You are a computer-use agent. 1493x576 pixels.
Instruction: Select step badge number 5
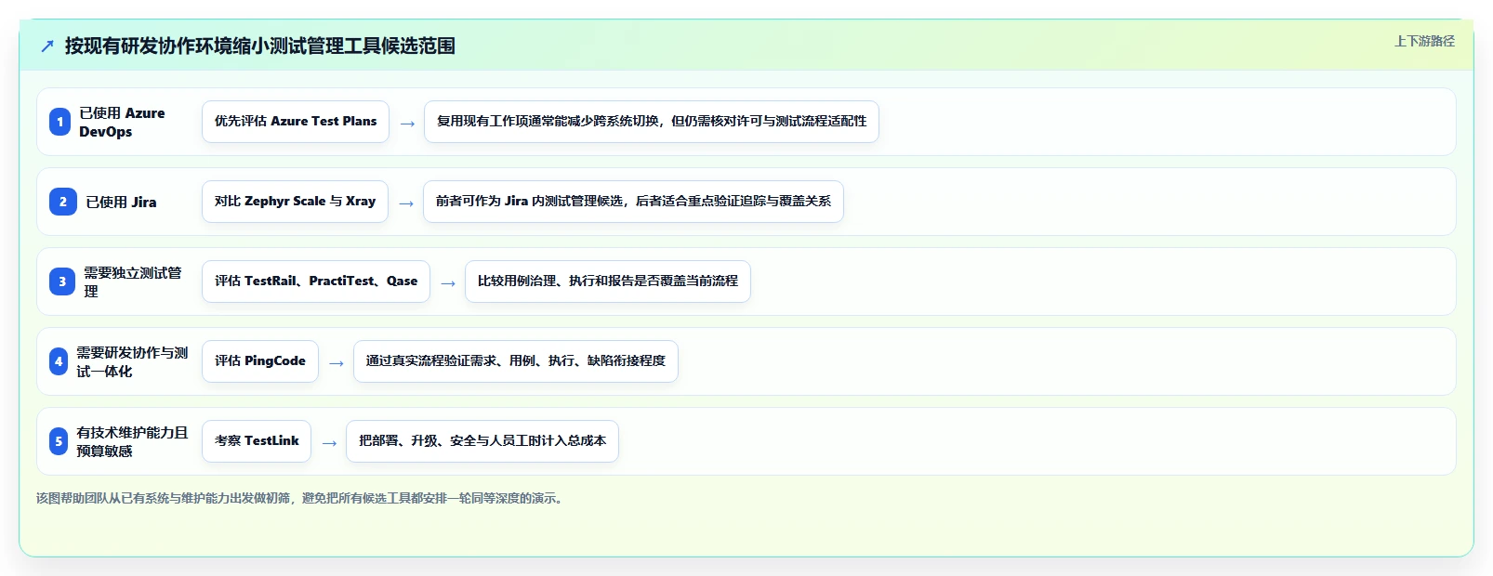[59, 441]
